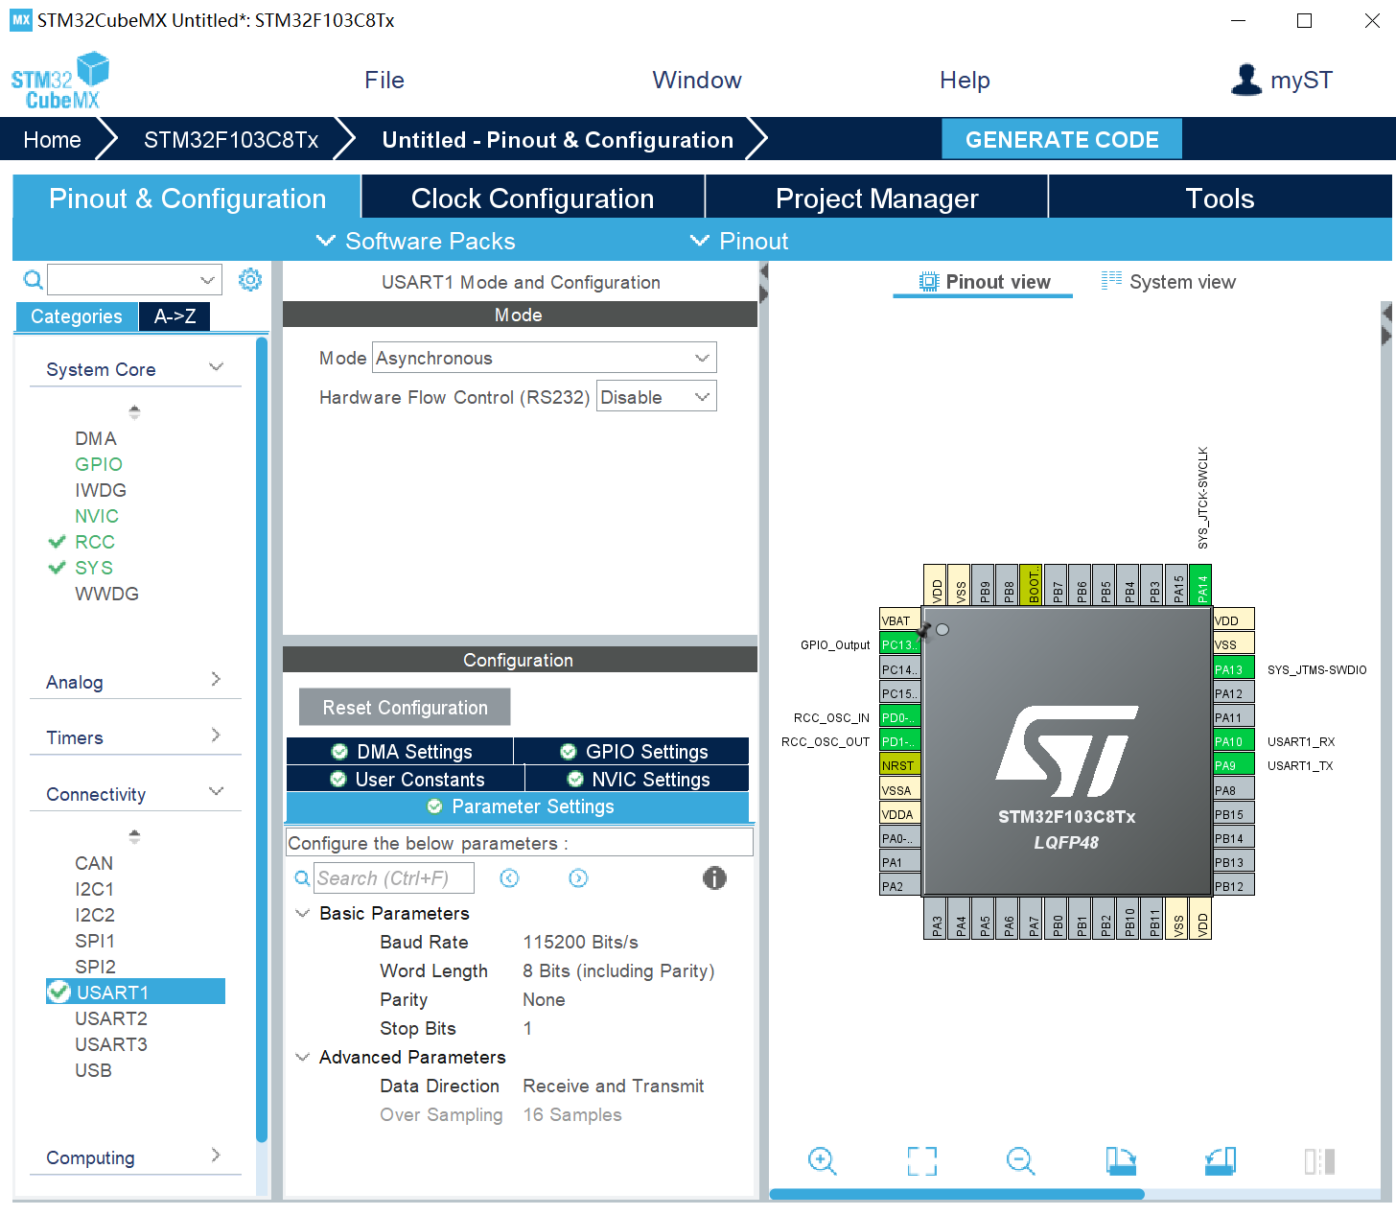The width and height of the screenshot is (1396, 1215).
Task: Click the fit-to-screen resize icon
Action: point(922,1161)
